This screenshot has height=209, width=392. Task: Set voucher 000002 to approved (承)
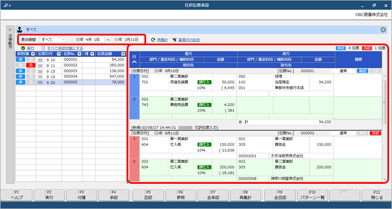tap(21, 65)
